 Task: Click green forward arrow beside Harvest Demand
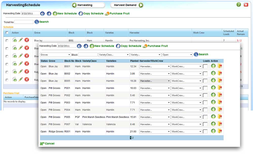click(141, 5)
